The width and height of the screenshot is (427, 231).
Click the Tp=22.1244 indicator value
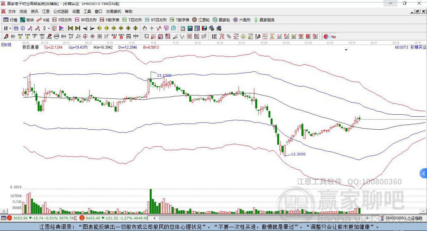[x=53, y=47]
